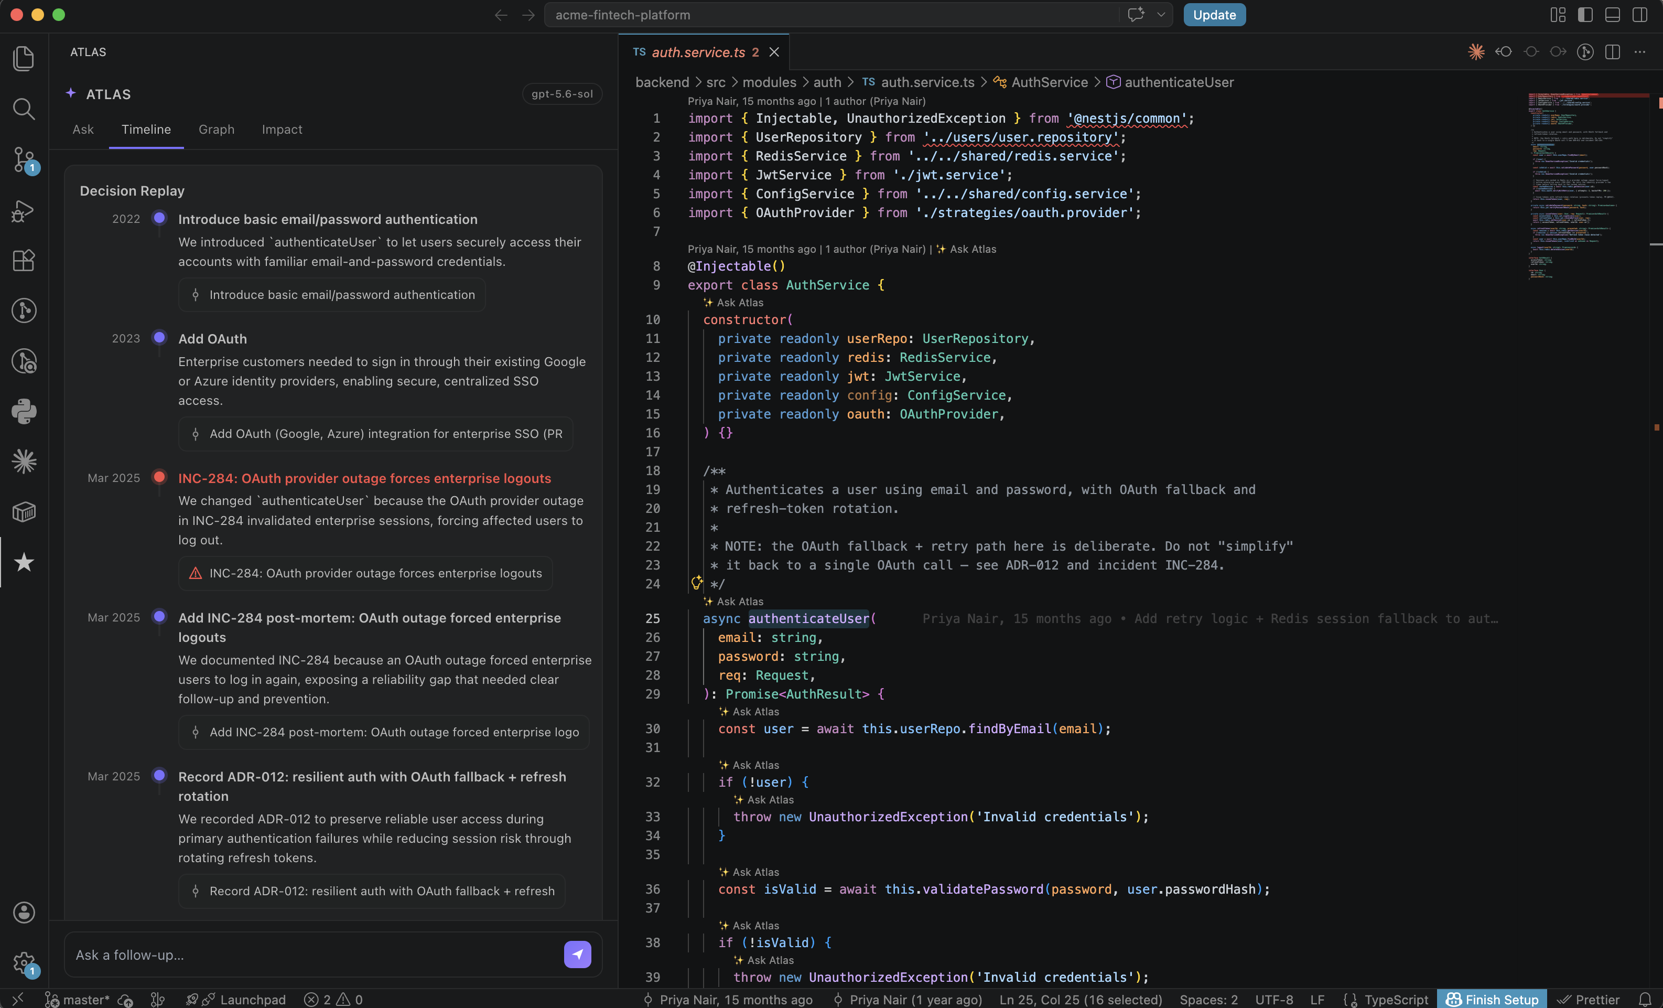Open the Manage gear icon in activity bar
This screenshot has width=1663, height=1008.
(24, 963)
